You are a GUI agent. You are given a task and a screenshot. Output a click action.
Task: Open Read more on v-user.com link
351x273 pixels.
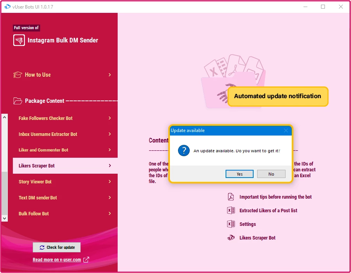[x=57, y=260]
